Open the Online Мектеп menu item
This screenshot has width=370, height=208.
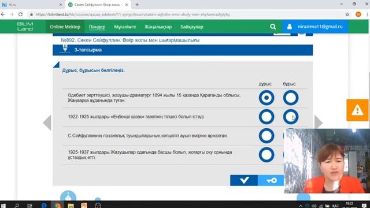coord(65,27)
